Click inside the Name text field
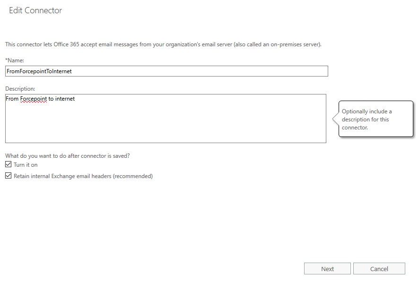419x290 pixels. pyautogui.click(x=166, y=71)
